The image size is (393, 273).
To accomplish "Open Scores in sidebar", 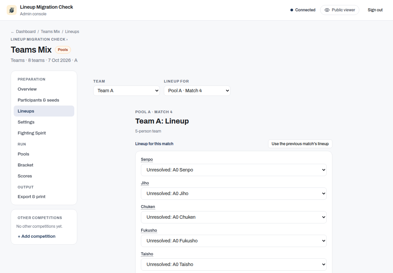I will click(x=44, y=176).
